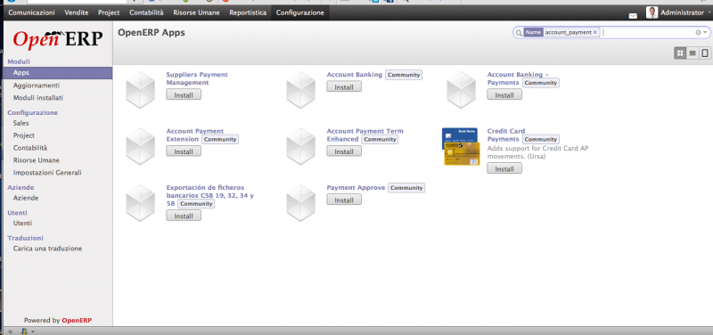Screen dimensions: 713x335
Task: Open the mail envelope icon
Action: tap(633, 16)
